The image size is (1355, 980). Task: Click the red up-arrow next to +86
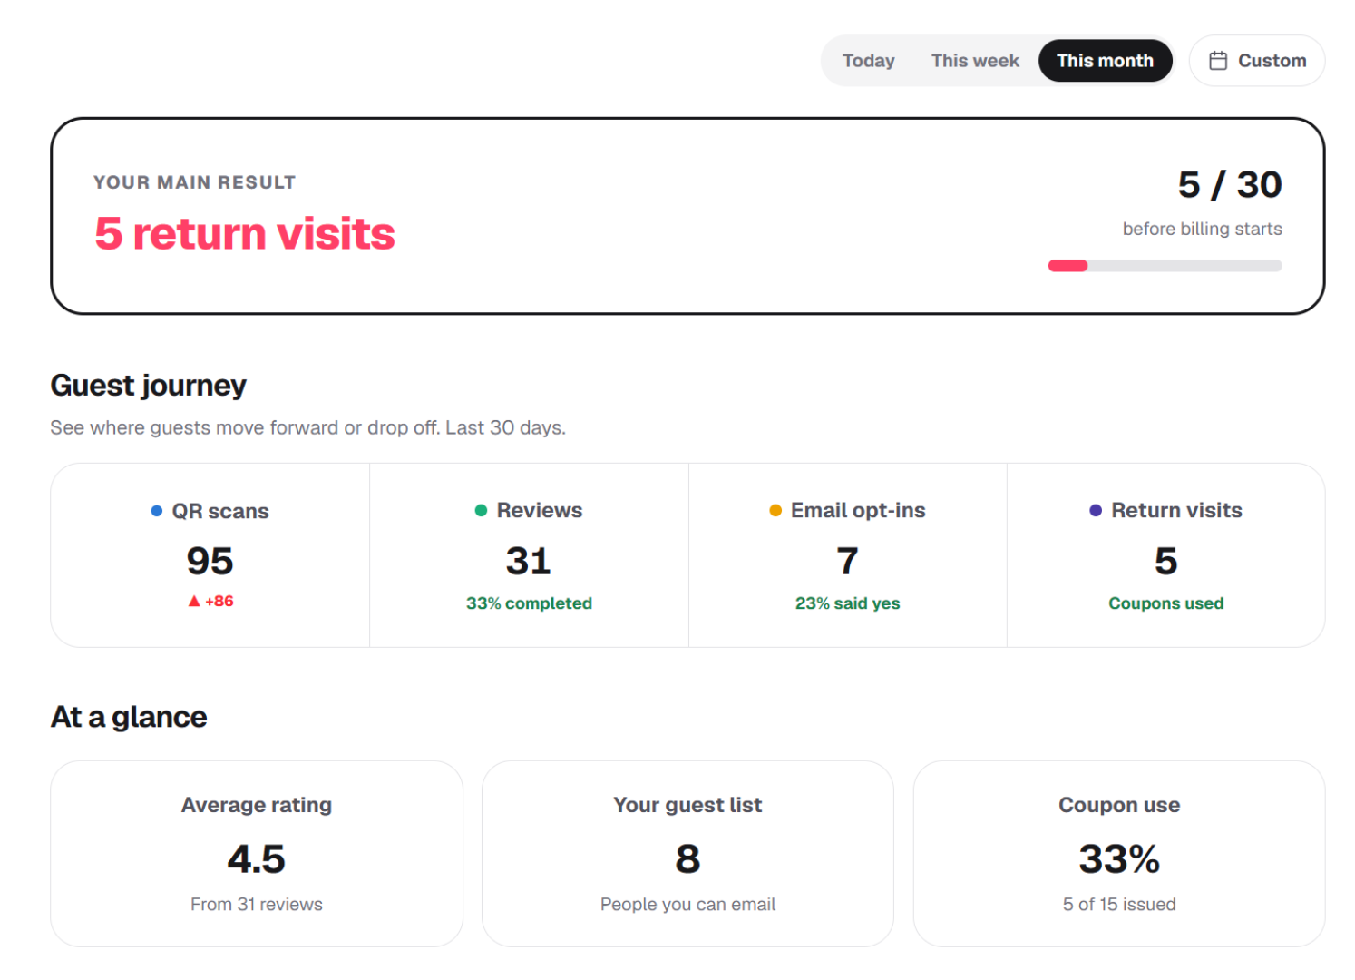(x=193, y=601)
